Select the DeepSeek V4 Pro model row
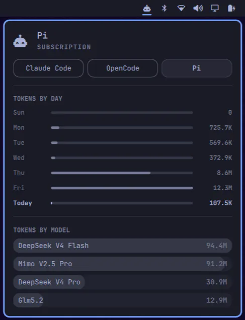This screenshot has height=320, width=245. (x=123, y=282)
